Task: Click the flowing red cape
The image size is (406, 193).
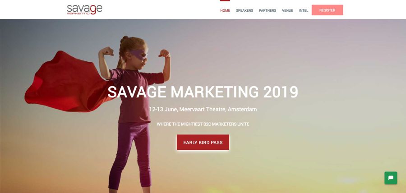Action: (68, 82)
